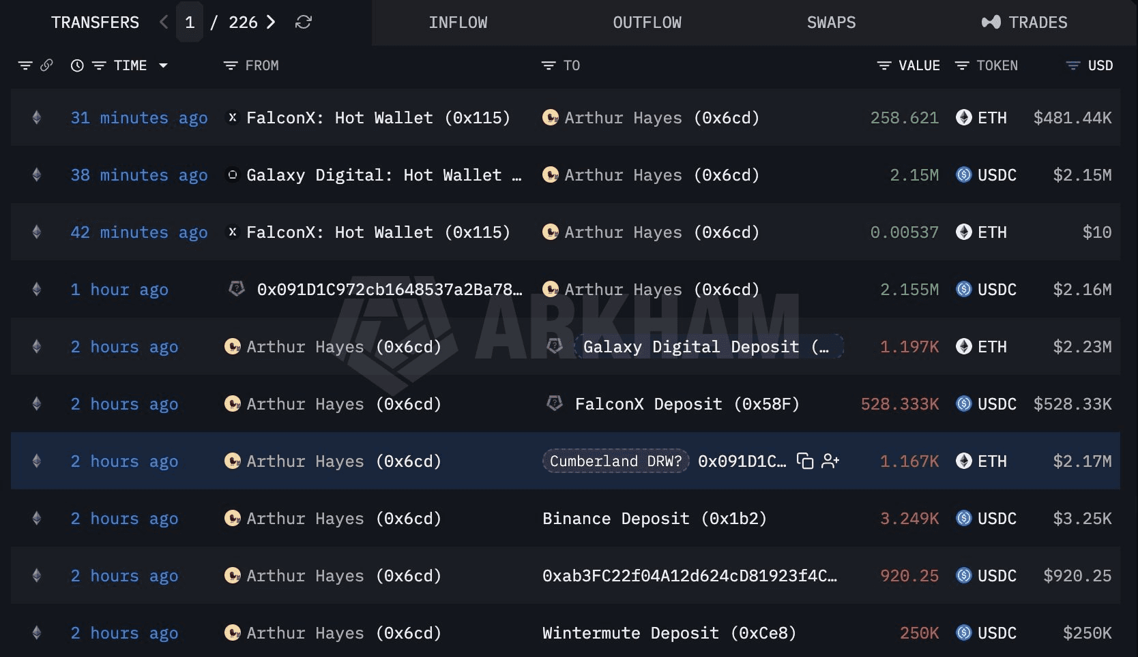Click the page number field showing 1

(x=190, y=22)
